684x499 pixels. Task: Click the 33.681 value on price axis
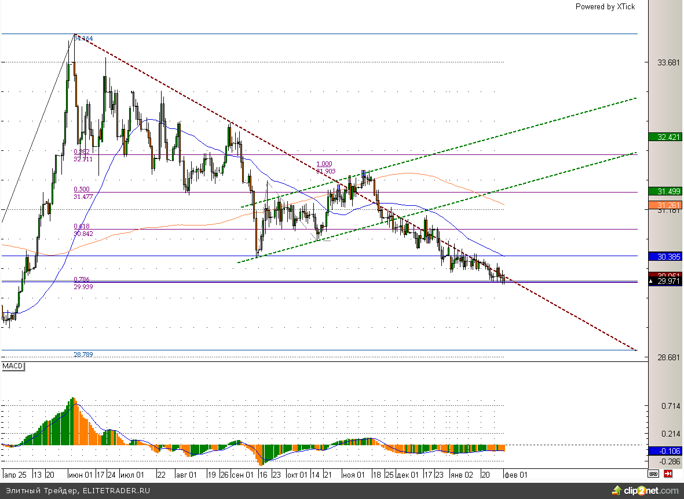coord(665,62)
